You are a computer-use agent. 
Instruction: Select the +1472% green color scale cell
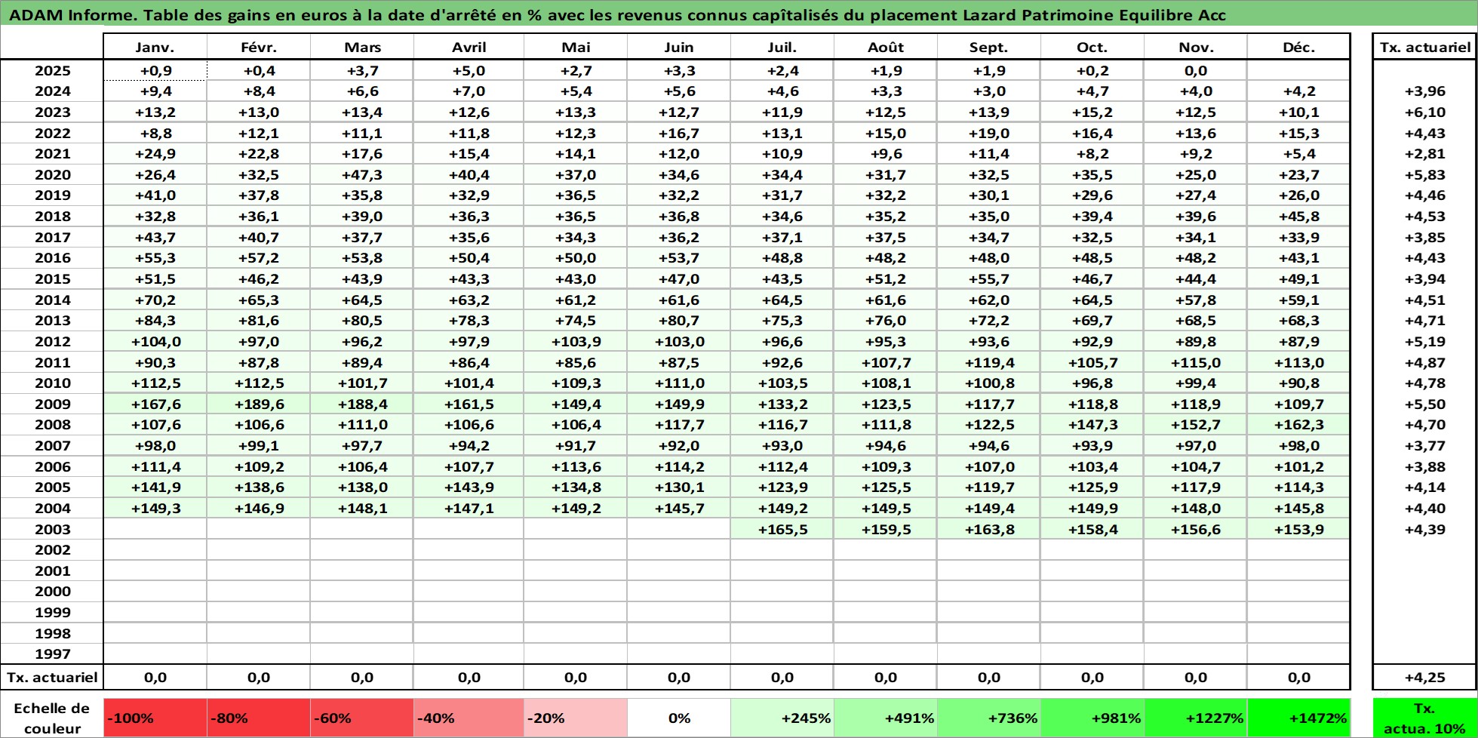coord(1298,718)
